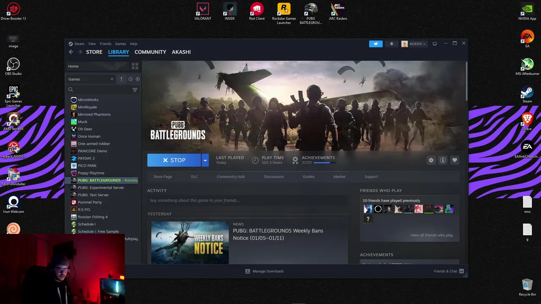Open launch options arrow beside STOP

[205, 160]
